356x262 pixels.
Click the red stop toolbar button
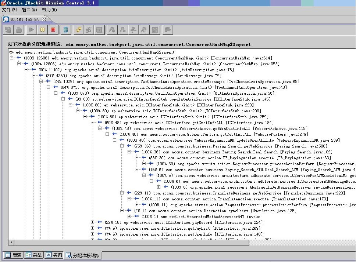pos(53,30)
